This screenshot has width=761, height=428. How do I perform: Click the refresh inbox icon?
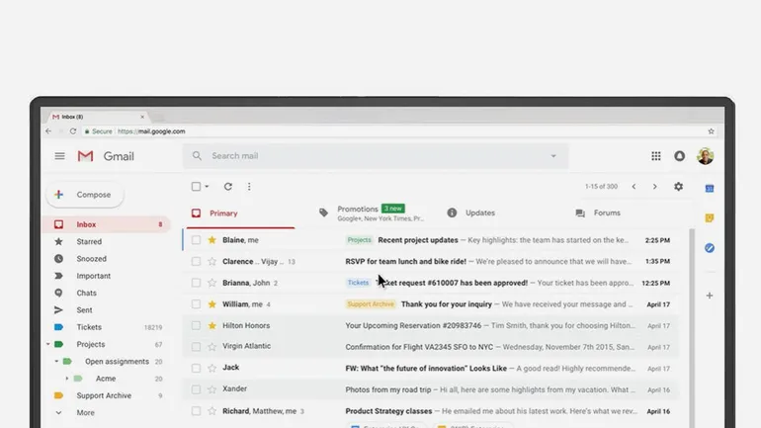(227, 187)
